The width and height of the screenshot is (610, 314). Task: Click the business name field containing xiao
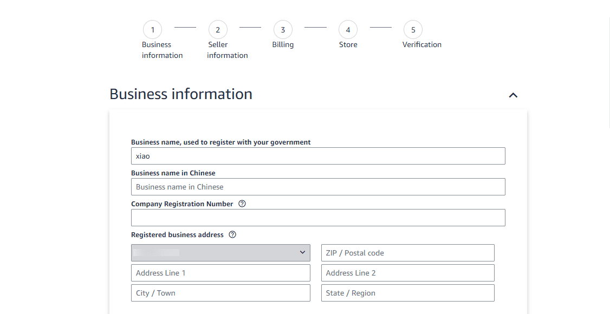point(318,156)
